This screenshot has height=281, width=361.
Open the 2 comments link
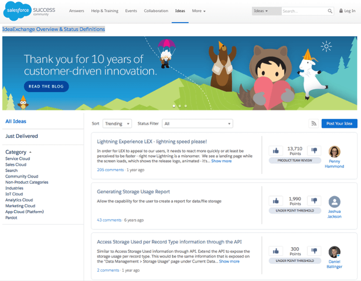[x=108, y=270]
